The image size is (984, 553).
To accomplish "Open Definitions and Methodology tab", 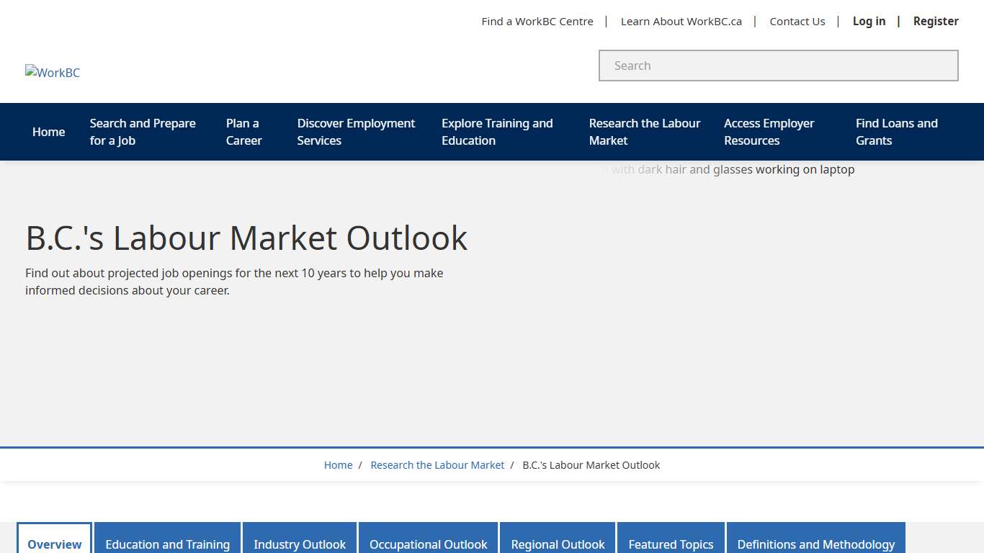I will pyautogui.click(x=815, y=544).
